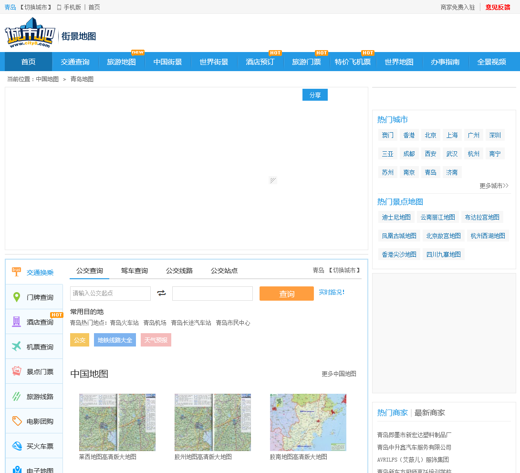520x473 pixels.
Task: Open 北京故宫地图 link
Action: [x=443, y=236]
